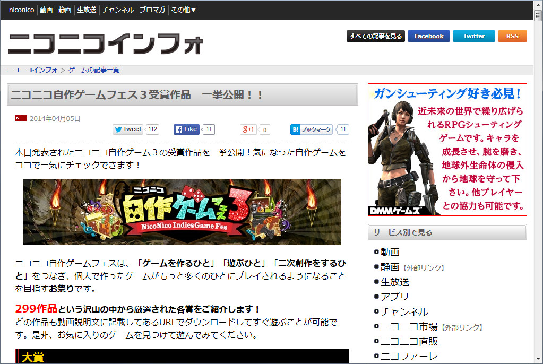Click the Tweet share button

pos(128,129)
